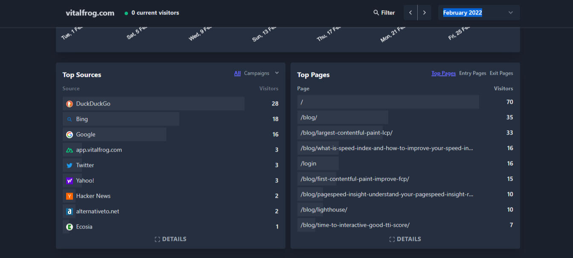Screen dimensions: 573x258
Task: Click the app.vitalfrog.com favicon
Action: [x=70, y=150]
